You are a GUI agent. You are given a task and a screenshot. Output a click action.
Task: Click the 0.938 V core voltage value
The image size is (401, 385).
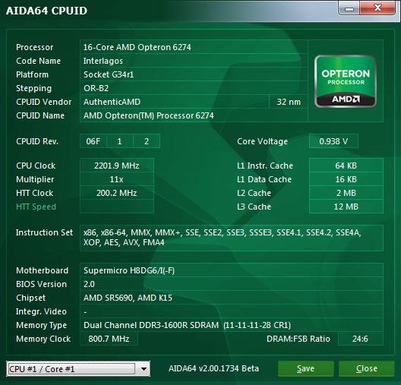[333, 141]
